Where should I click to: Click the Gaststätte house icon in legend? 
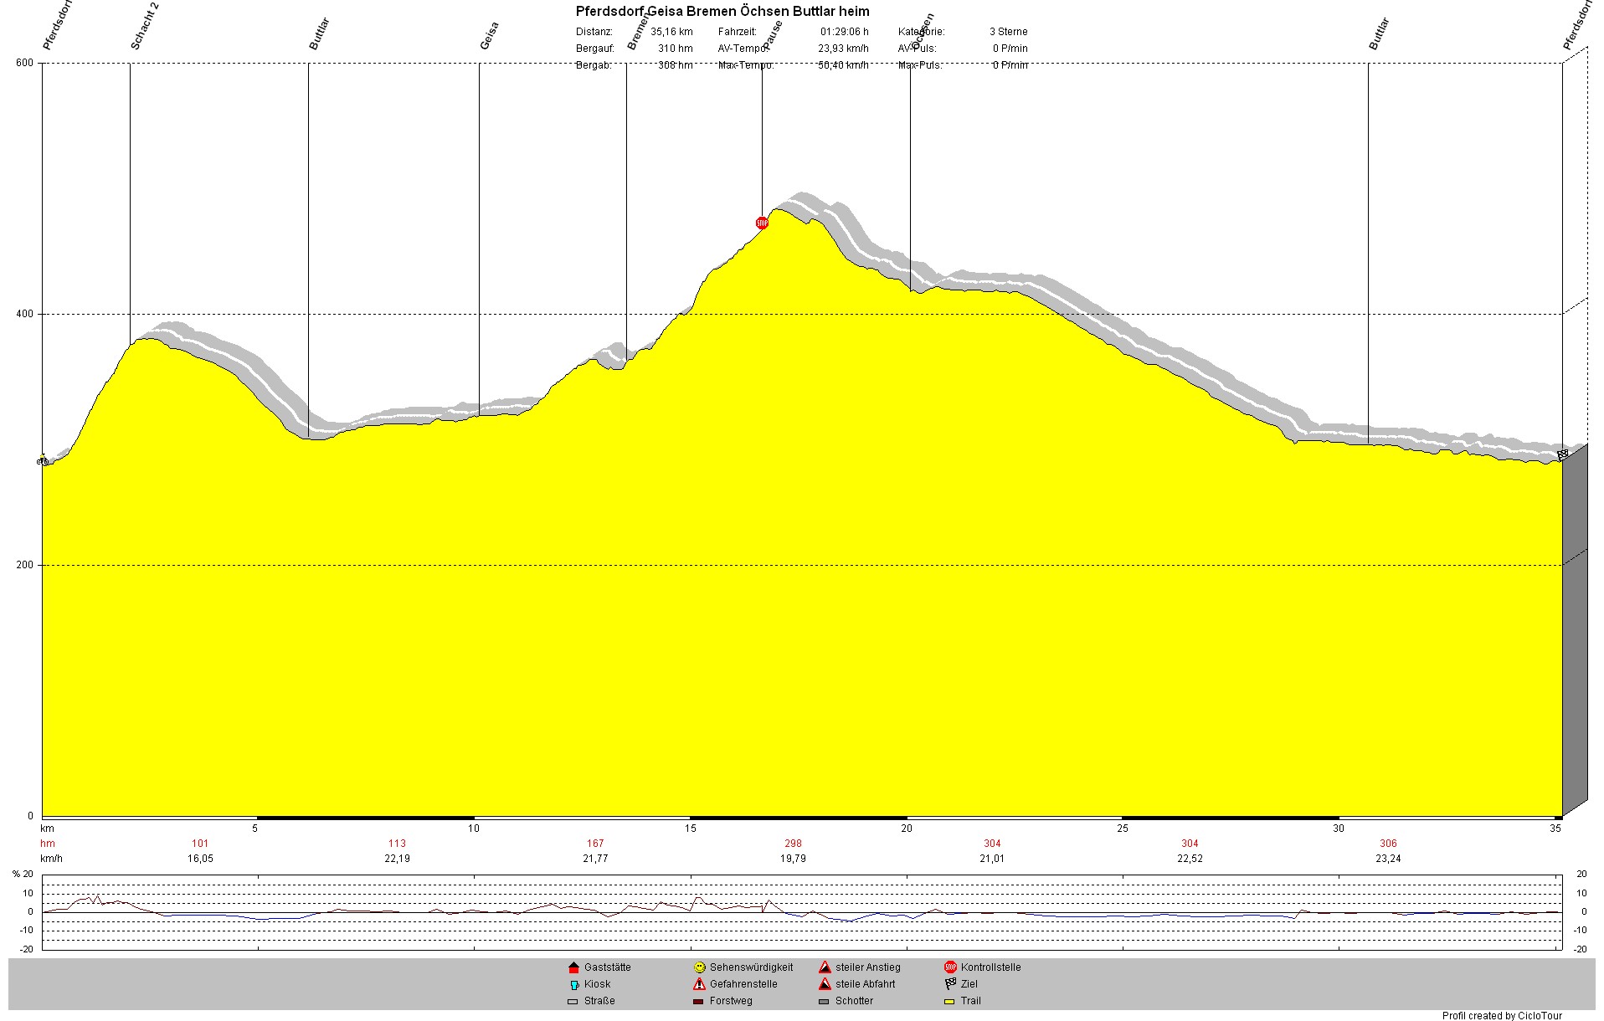pyautogui.click(x=573, y=967)
